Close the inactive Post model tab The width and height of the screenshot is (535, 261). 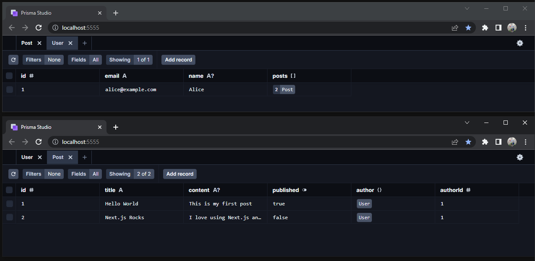click(39, 43)
